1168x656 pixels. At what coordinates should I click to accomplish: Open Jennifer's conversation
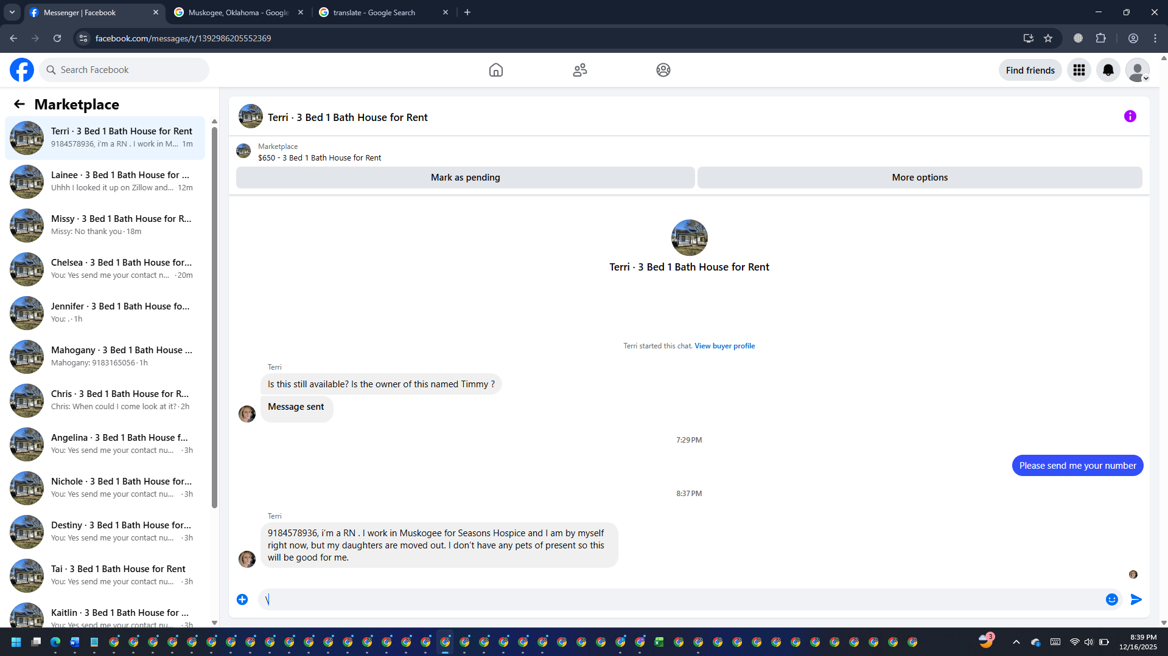pos(105,313)
